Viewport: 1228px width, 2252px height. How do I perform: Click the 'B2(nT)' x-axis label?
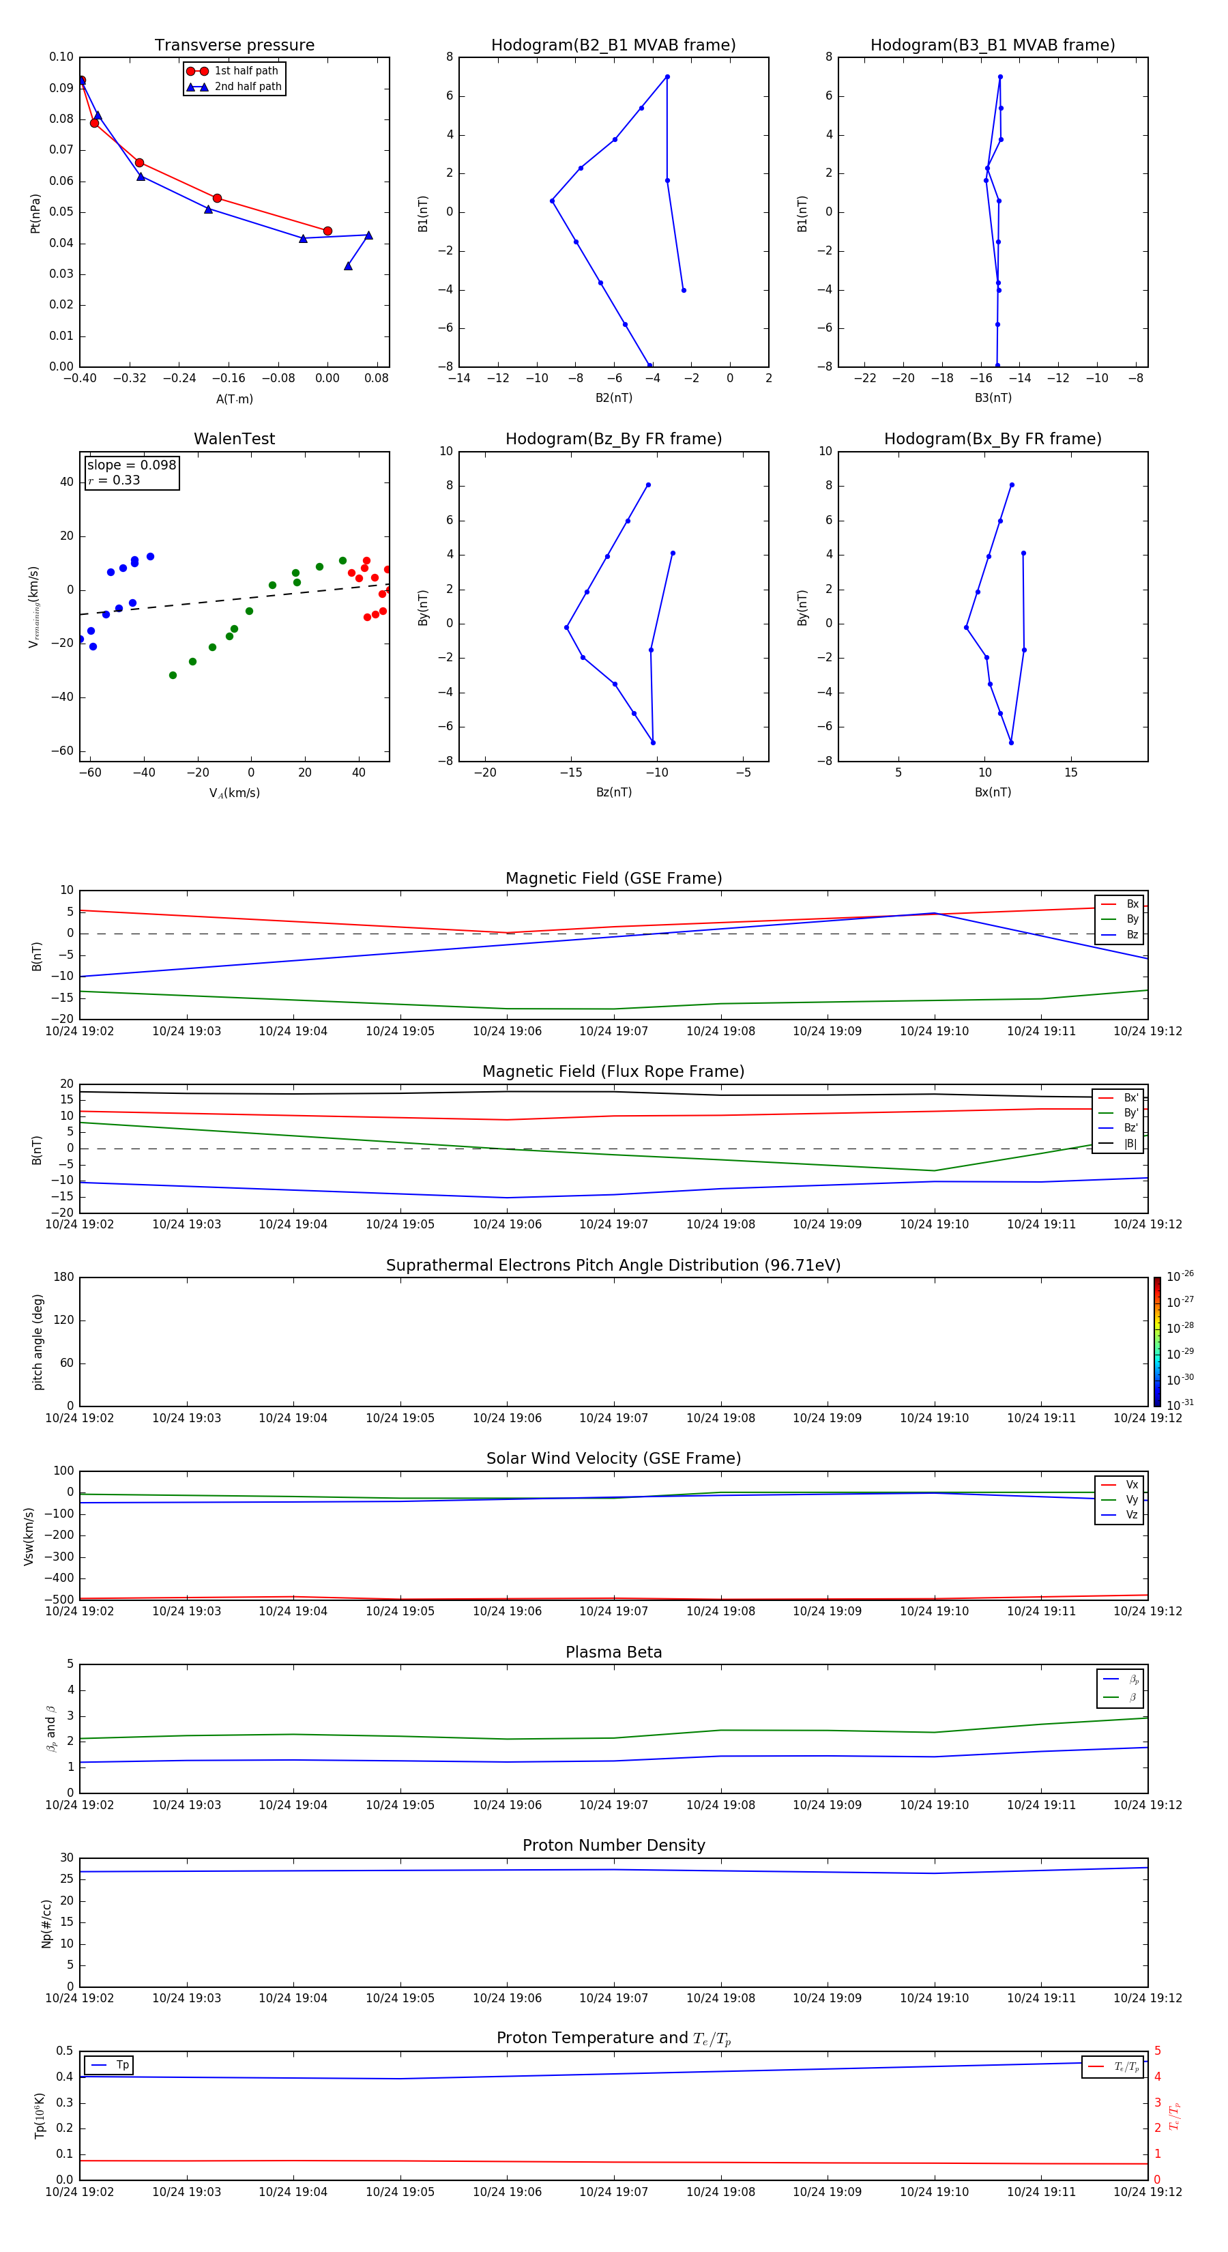[x=613, y=398]
